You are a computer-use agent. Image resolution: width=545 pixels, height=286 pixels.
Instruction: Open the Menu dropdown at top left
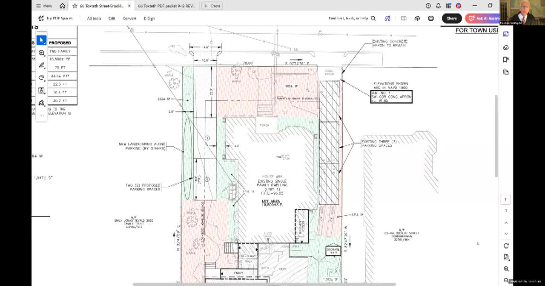(x=44, y=6)
